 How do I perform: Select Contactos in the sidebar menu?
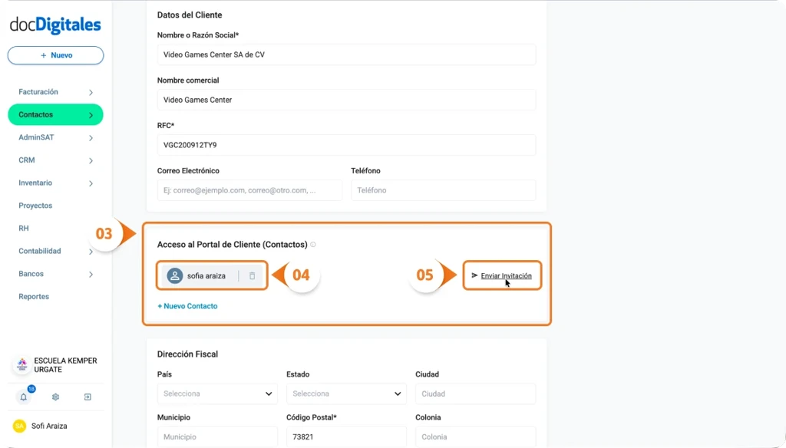tap(35, 114)
